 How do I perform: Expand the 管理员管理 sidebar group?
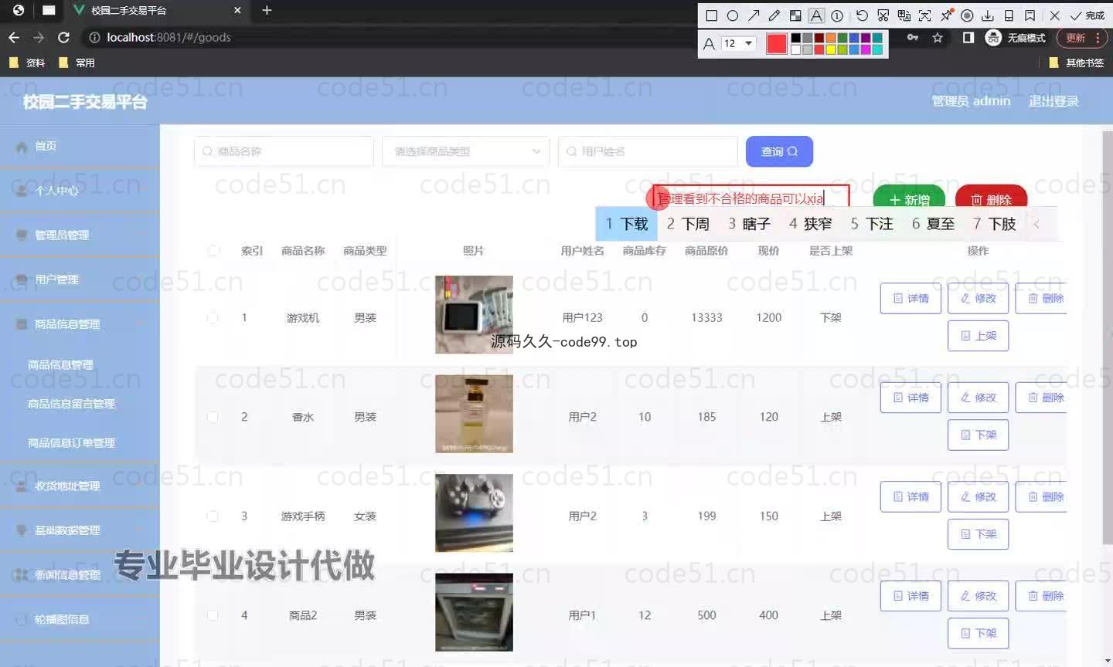click(x=80, y=235)
